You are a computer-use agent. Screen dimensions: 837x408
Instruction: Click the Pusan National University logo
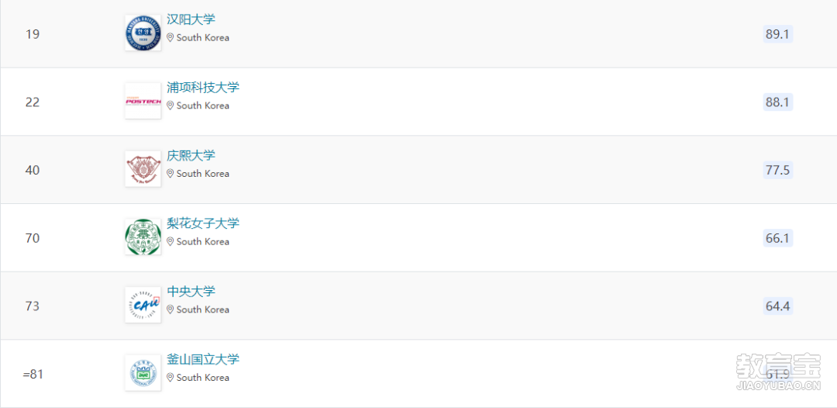143,373
